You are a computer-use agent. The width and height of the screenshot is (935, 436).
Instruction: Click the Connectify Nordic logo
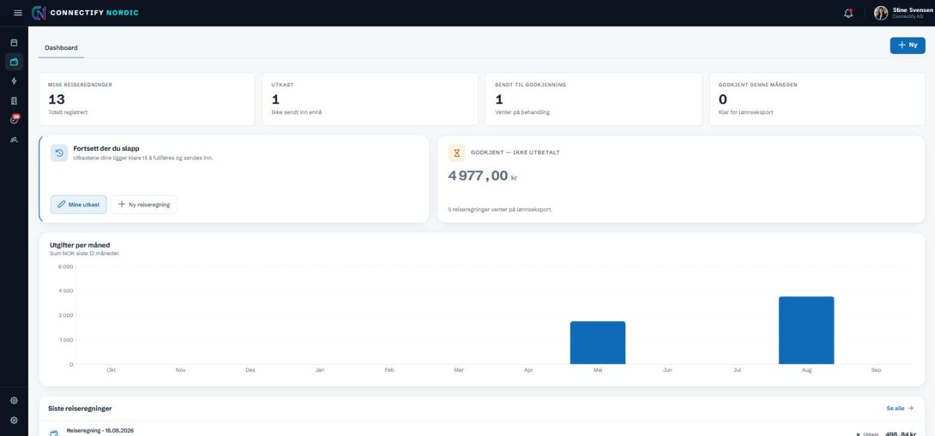coord(86,13)
